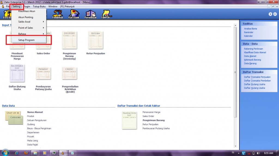279x156 pixels.
Task: Expand the Point of Sales submenu
Action: click(x=29, y=28)
